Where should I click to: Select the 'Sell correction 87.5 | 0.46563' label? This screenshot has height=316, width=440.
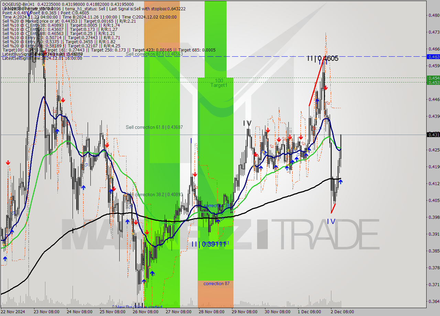point(154,54)
